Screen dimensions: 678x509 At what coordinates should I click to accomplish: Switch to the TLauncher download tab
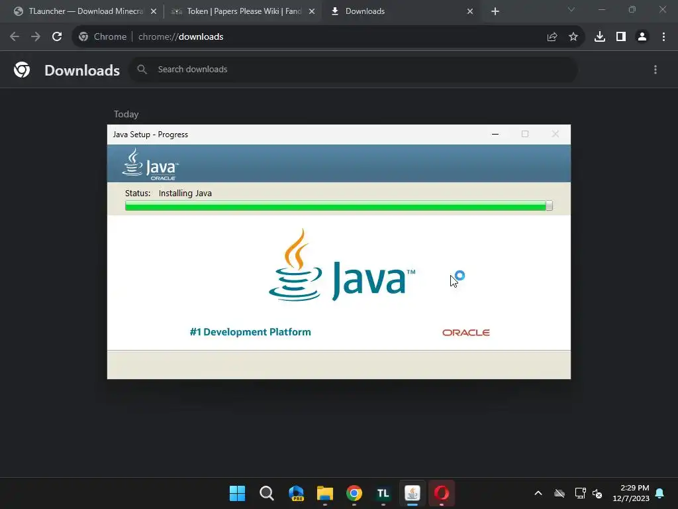[84, 11]
